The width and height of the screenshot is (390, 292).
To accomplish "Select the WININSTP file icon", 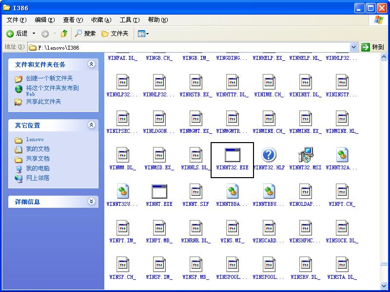I will [x=342, y=82].
